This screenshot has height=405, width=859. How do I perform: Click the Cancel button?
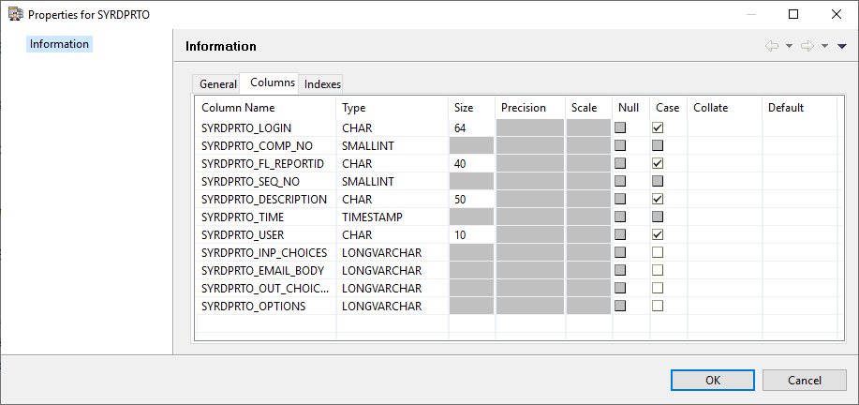[805, 380]
